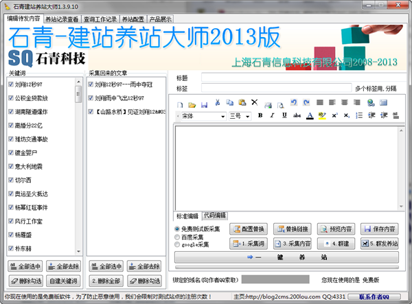
Task: Select the google采集 radio option
Action: [177, 244]
